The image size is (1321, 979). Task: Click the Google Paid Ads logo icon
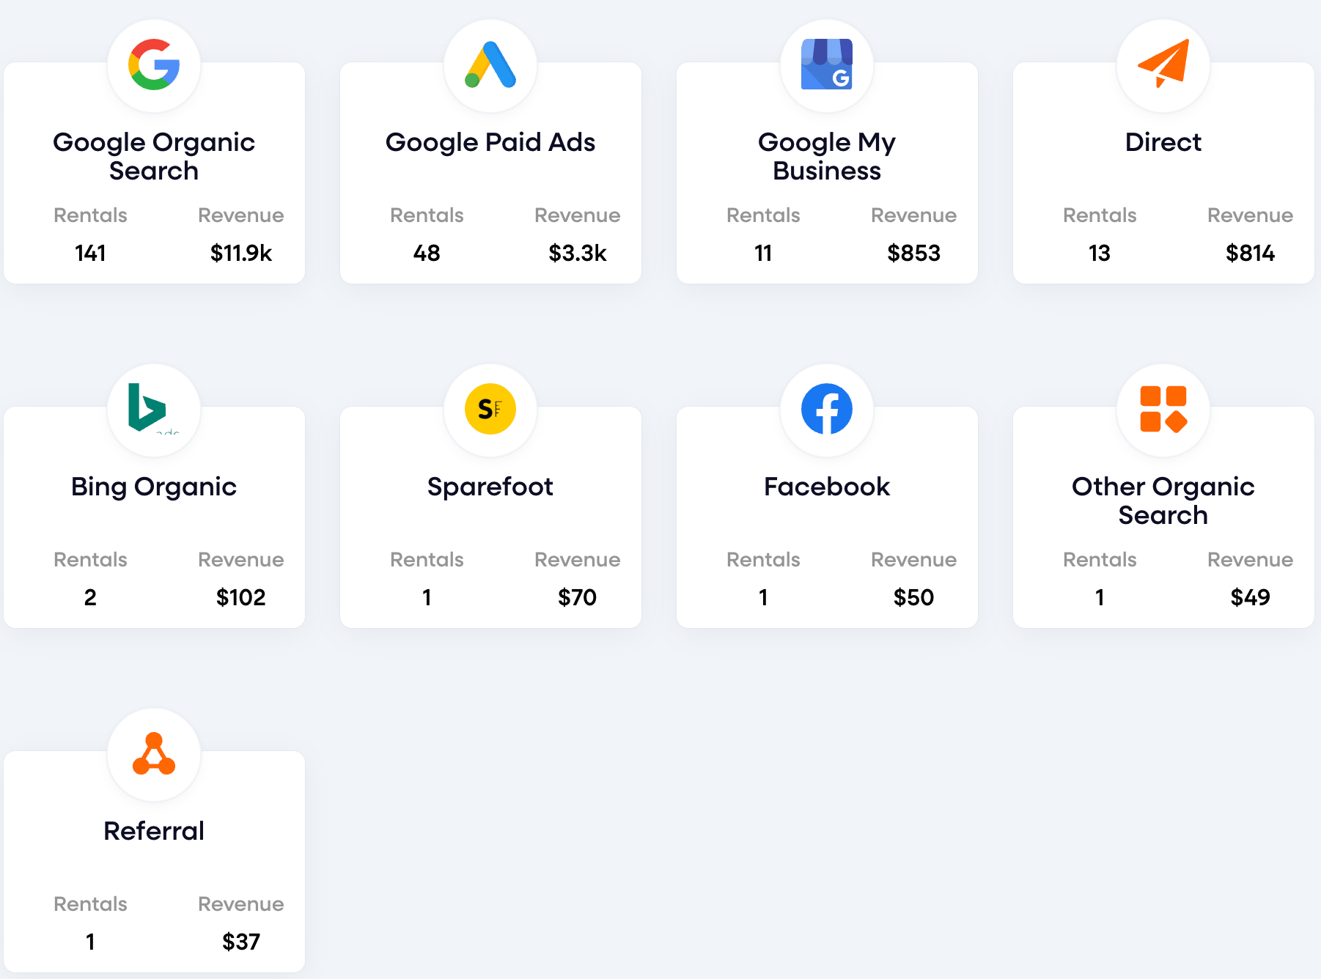pos(490,65)
